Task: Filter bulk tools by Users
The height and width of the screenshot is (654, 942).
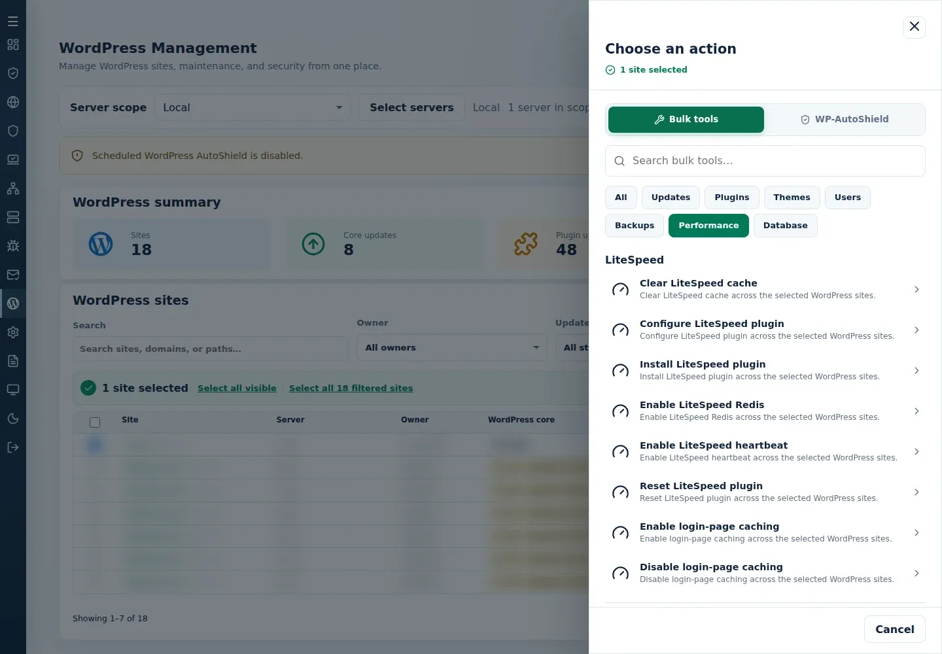Action: point(848,198)
